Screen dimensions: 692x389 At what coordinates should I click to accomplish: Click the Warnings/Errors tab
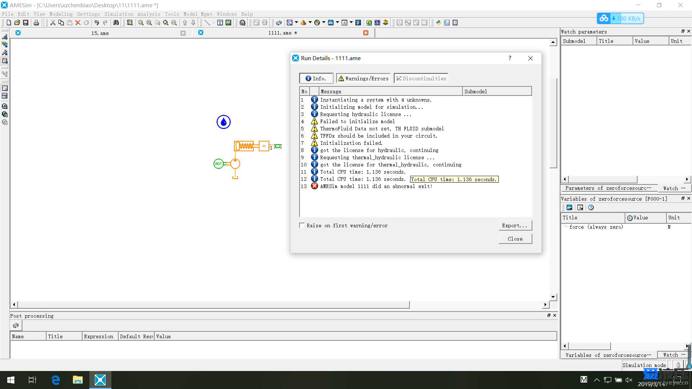[x=363, y=79]
